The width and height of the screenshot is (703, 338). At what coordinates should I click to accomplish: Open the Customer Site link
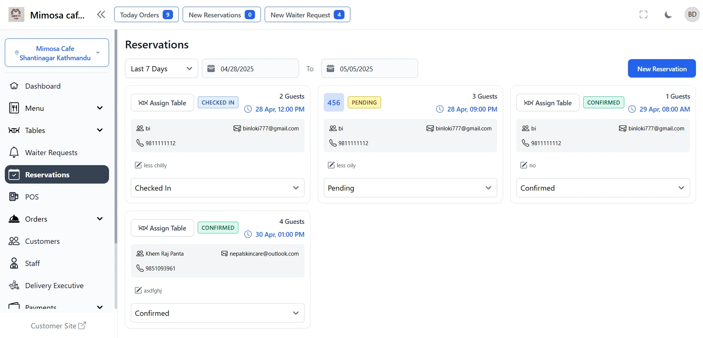point(58,325)
